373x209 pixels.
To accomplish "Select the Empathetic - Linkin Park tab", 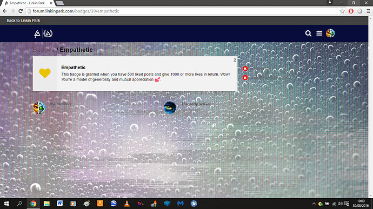I will click(x=28, y=3).
